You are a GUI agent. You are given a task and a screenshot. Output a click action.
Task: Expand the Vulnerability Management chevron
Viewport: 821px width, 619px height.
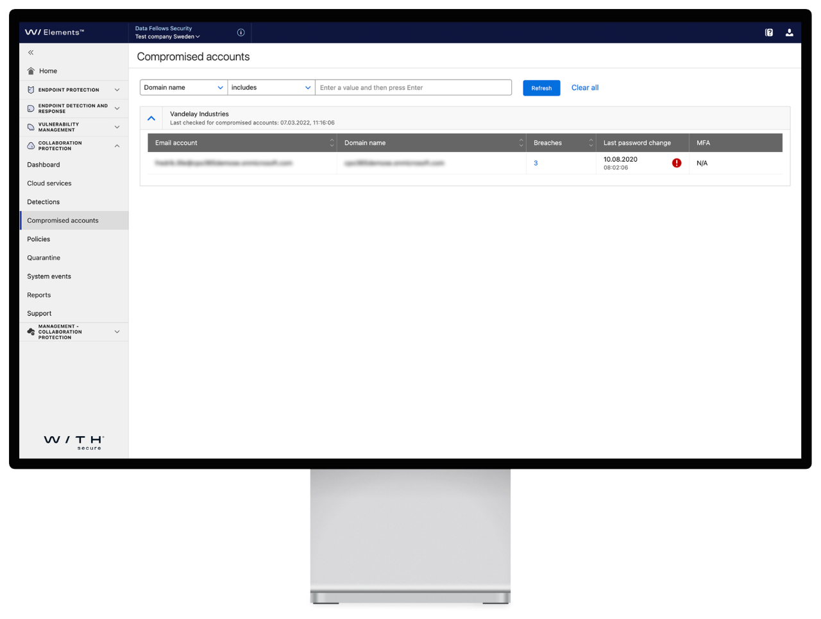click(x=117, y=127)
